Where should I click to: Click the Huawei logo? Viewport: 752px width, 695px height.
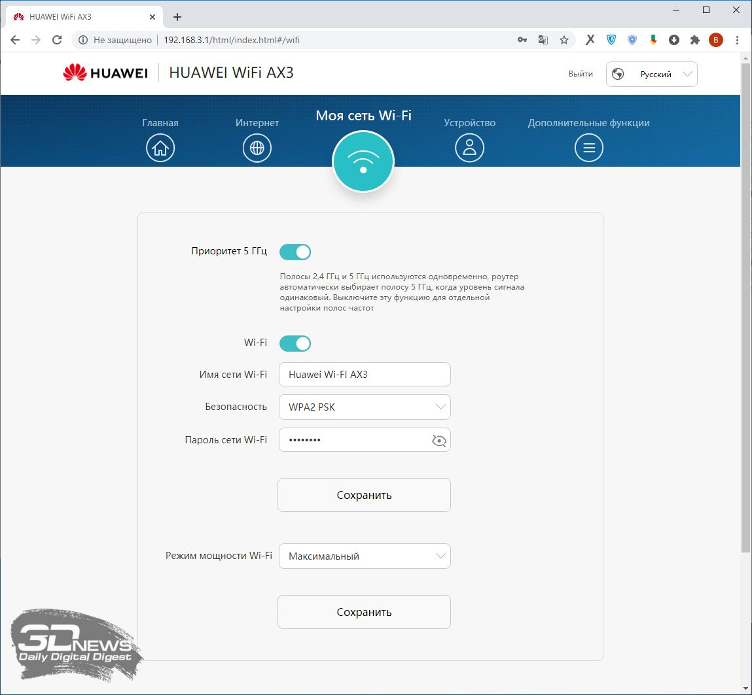pyautogui.click(x=105, y=73)
